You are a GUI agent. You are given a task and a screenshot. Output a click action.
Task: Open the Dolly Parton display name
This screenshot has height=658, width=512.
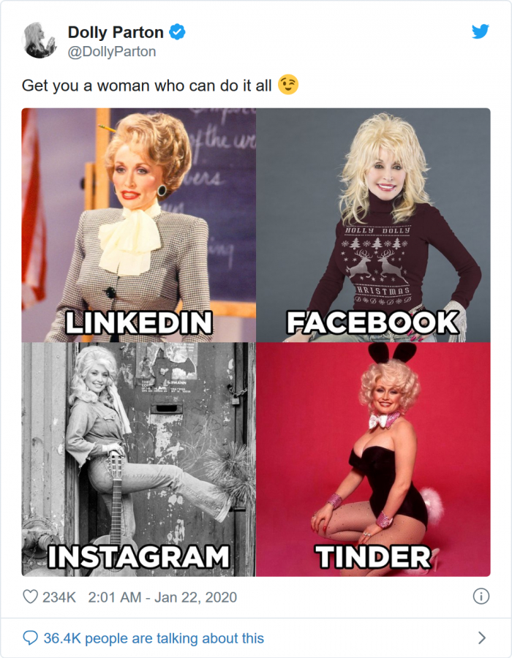[116, 32]
